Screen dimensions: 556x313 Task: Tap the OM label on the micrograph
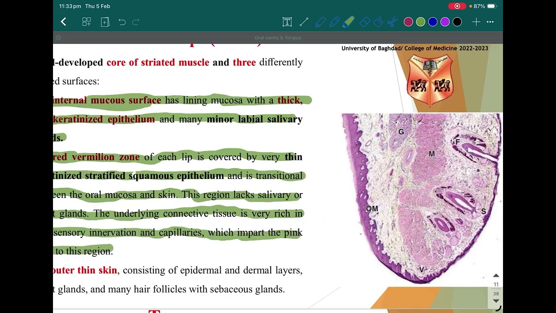pyautogui.click(x=372, y=209)
